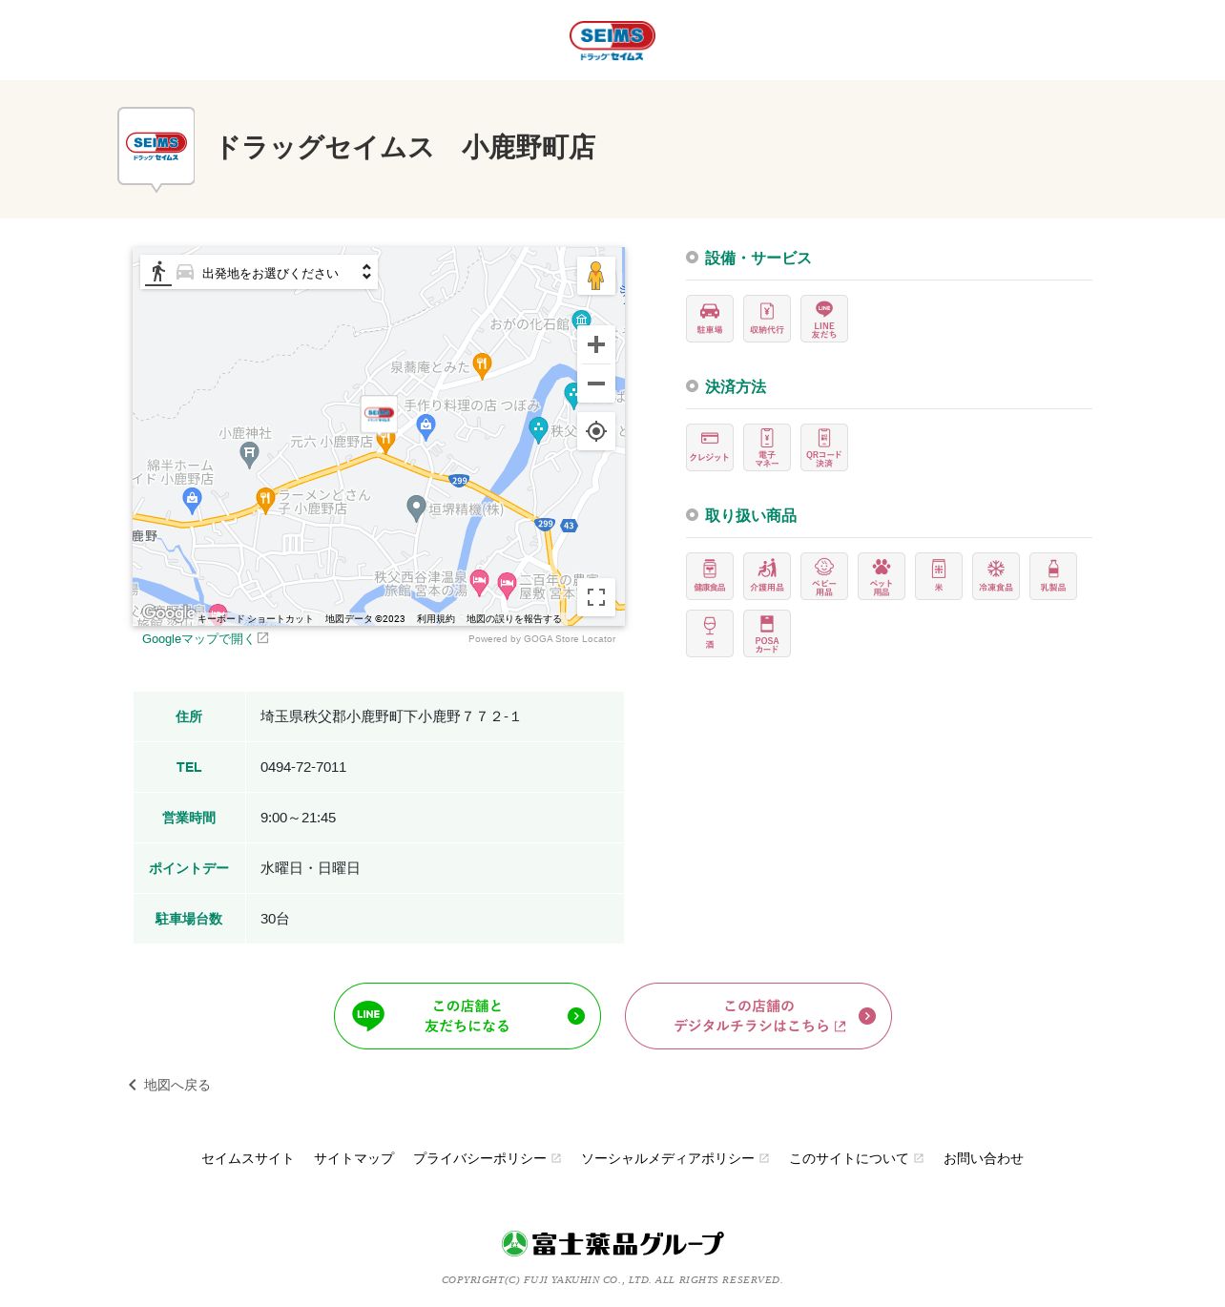Click the クレジット payment icon
Viewport: 1225px width, 1307px height.
710,447
